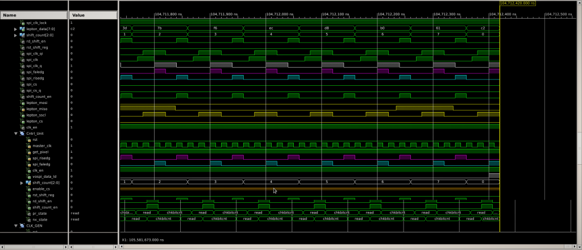Image resolution: width=582 pixels, height=250 pixels.
Task: Click the 'ec' segment of the lepton_data waveform
Action: 271,28
